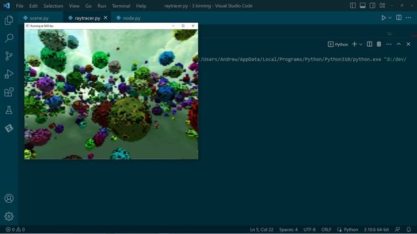Kill terminal with trash icon
The height and width of the screenshot is (234, 417).
tap(379, 44)
